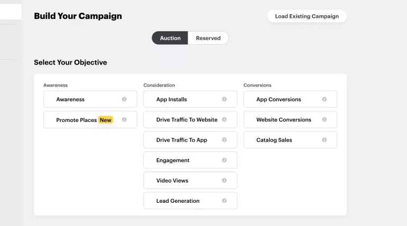View info for Drive Traffic To Website
This screenshot has width=407, height=226.
click(224, 119)
